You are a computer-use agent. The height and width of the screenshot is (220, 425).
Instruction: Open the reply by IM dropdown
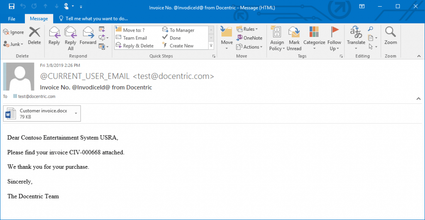(103, 38)
